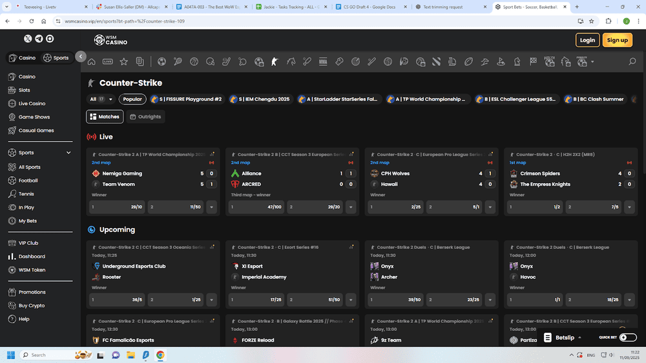The image size is (646, 363).
Task: Select the boxing glove icon
Action: click(339, 62)
